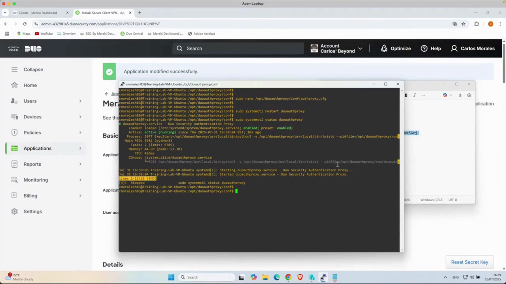Open the YouTube bookmark

(44, 34)
